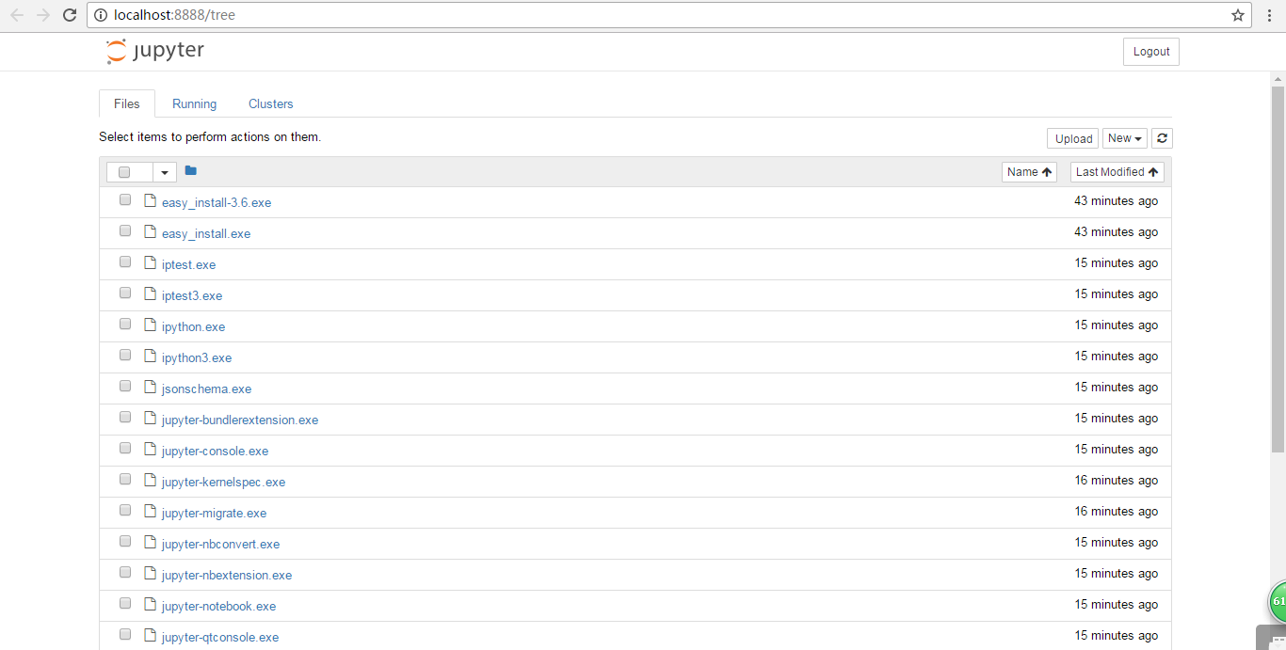Expand the selection filter dropdown arrow

(x=164, y=172)
